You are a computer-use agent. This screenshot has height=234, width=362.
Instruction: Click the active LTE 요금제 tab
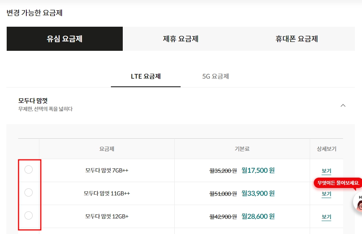(x=145, y=76)
